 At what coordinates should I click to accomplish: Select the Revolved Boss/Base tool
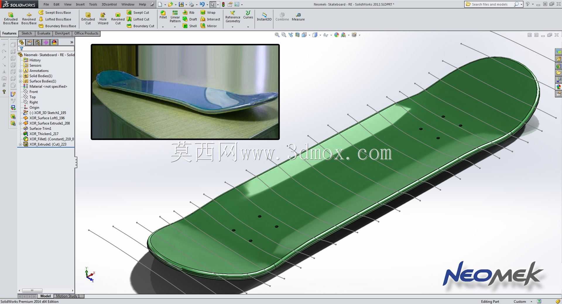click(29, 18)
